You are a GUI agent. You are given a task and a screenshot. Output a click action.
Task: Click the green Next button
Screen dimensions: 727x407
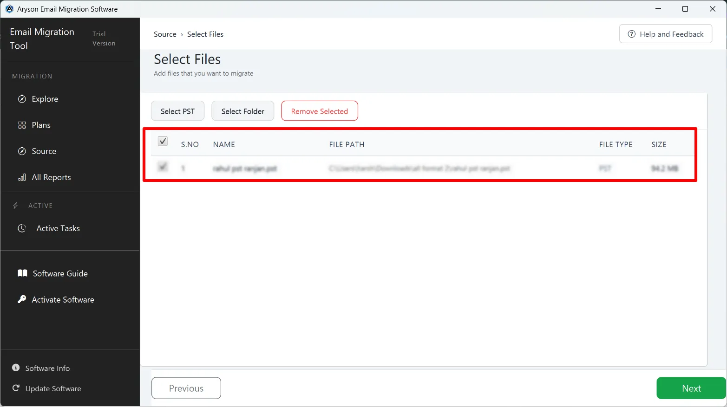pyautogui.click(x=691, y=388)
